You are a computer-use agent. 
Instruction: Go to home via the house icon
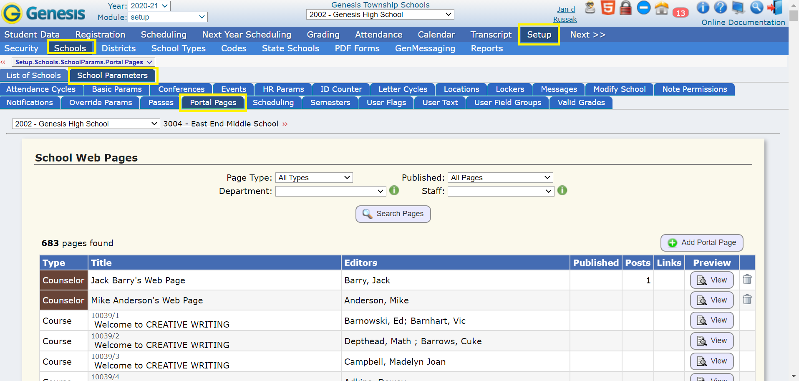662,8
